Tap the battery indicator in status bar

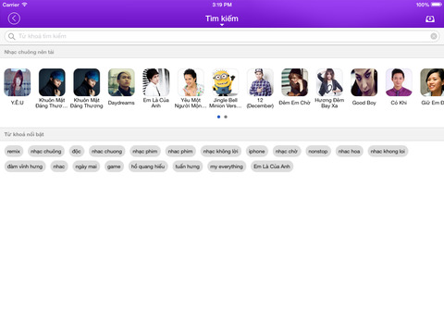pyautogui.click(x=437, y=5)
